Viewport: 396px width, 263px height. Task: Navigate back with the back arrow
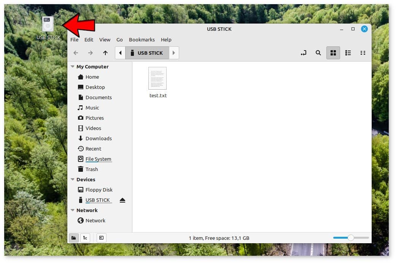pos(76,53)
